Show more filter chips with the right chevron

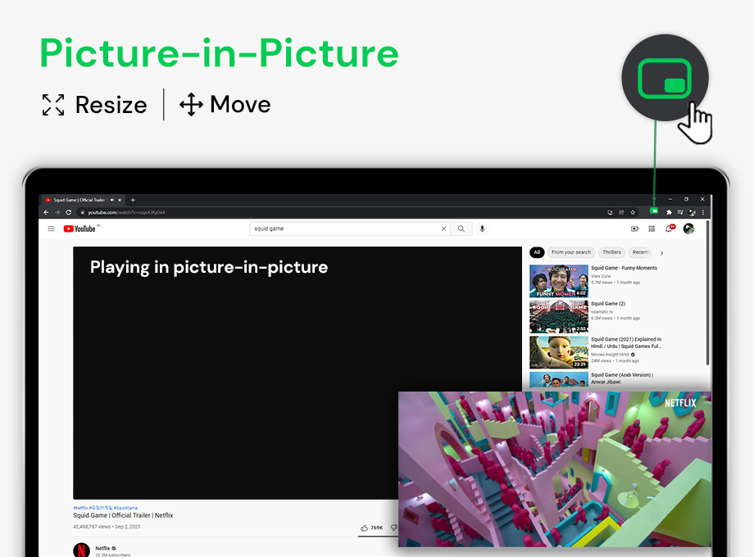[x=661, y=253]
